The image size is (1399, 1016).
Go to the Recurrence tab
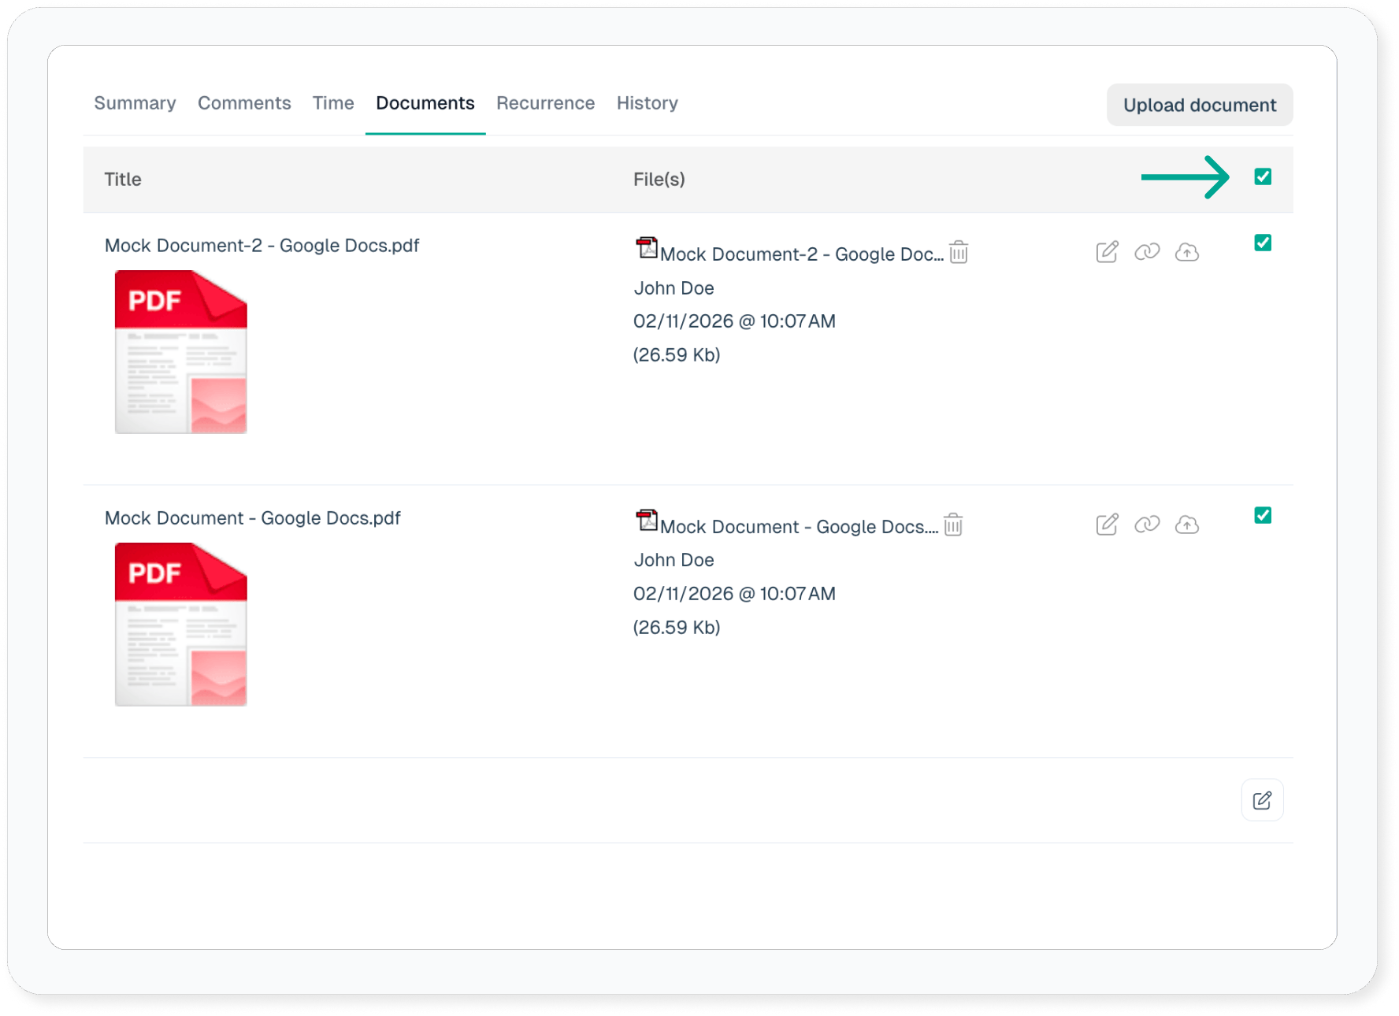click(545, 103)
